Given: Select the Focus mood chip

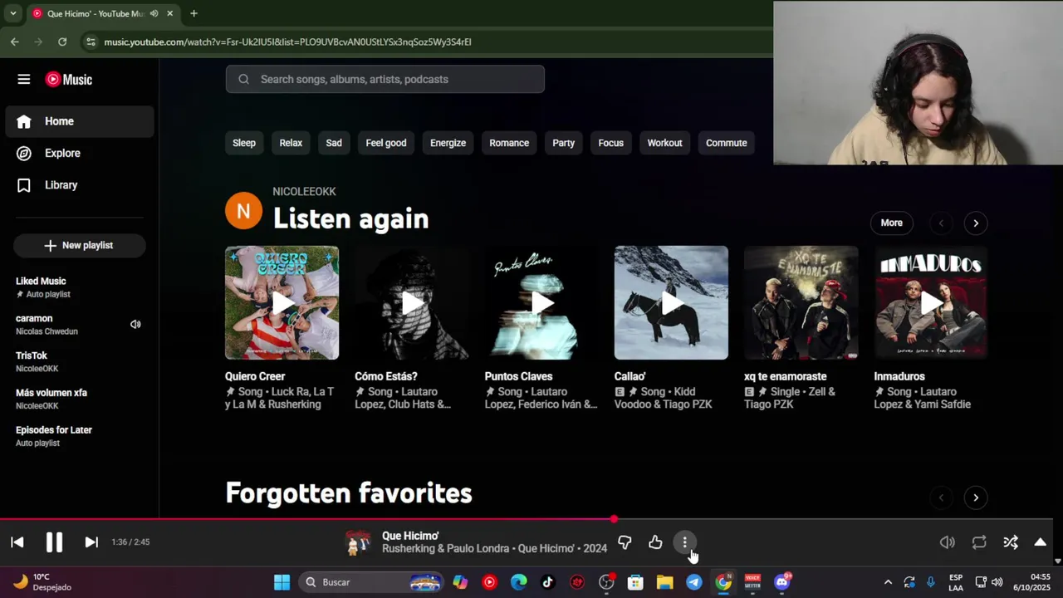Looking at the screenshot, I should (x=610, y=143).
